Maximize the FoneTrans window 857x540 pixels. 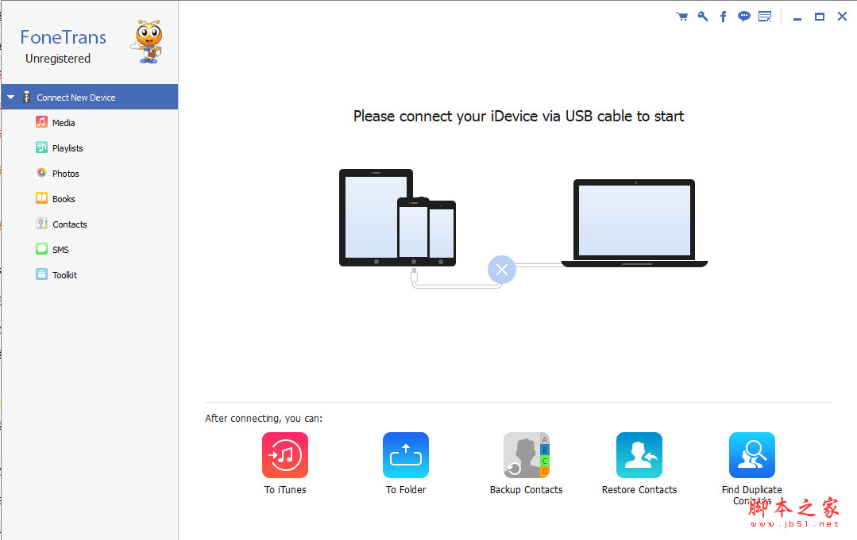click(x=820, y=17)
